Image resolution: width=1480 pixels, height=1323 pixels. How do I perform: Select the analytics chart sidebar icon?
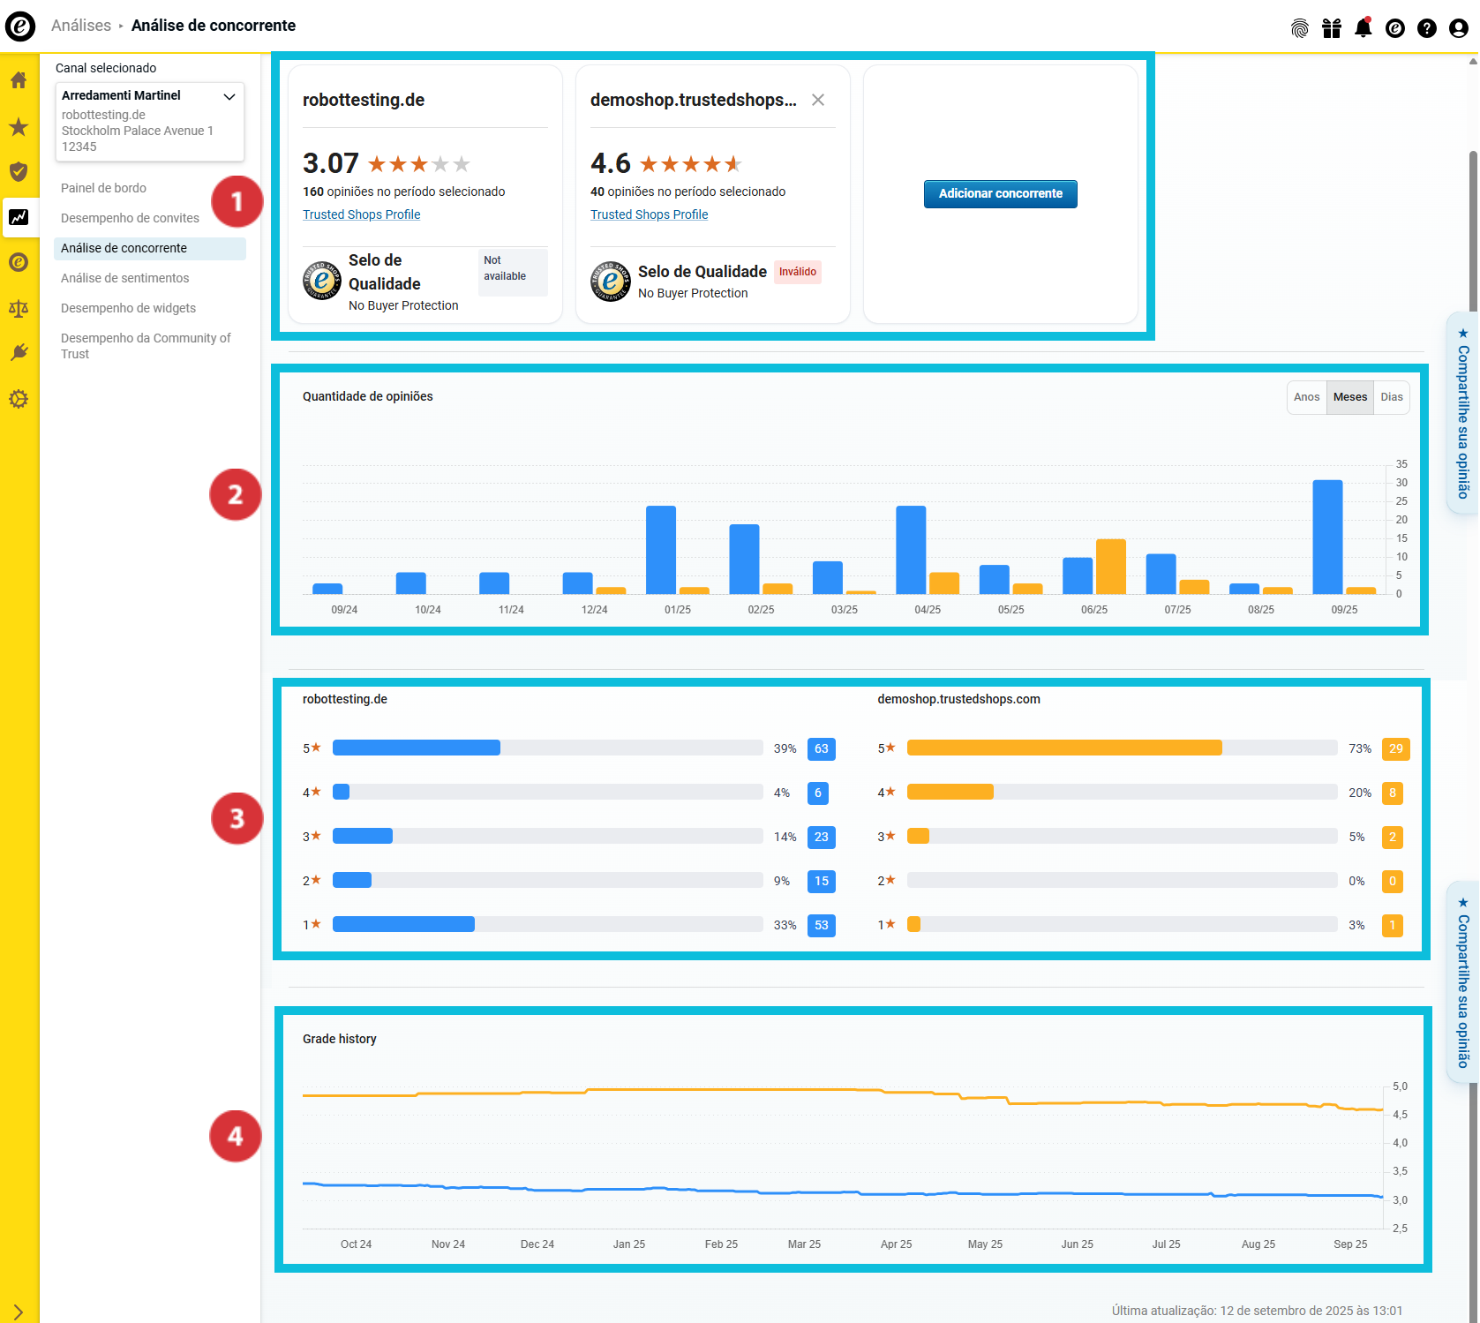tap(19, 217)
